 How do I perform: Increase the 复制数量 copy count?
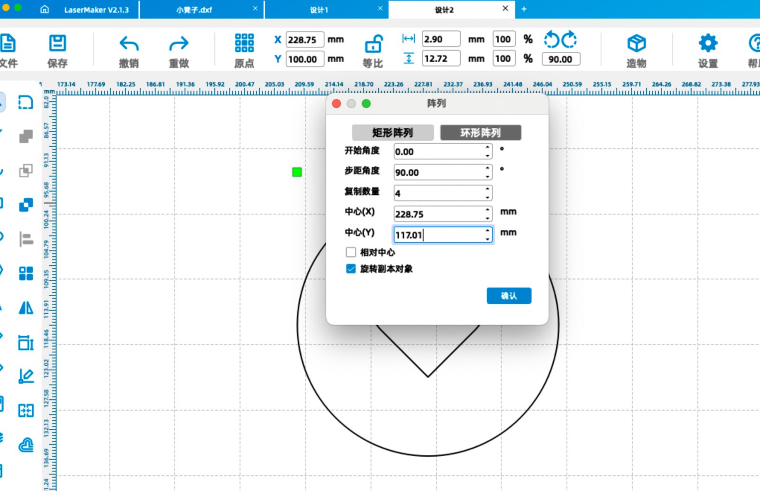pos(488,189)
